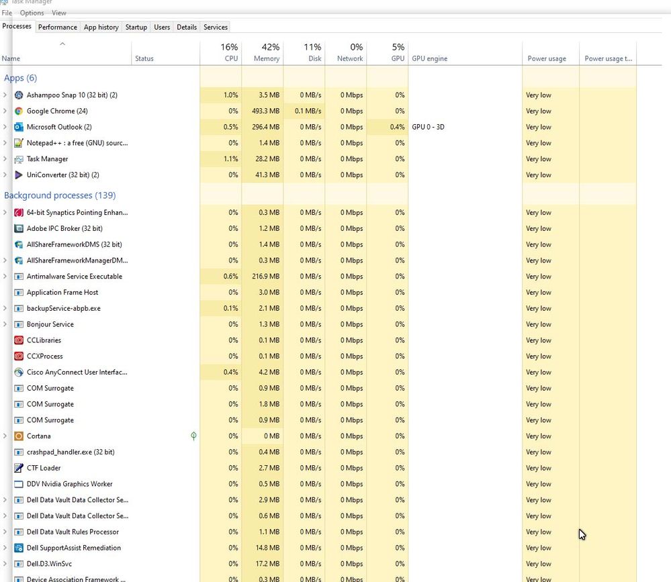This screenshot has height=582, width=671.
Task: Click the Dell SupportAssist Remediation icon
Action: point(18,548)
